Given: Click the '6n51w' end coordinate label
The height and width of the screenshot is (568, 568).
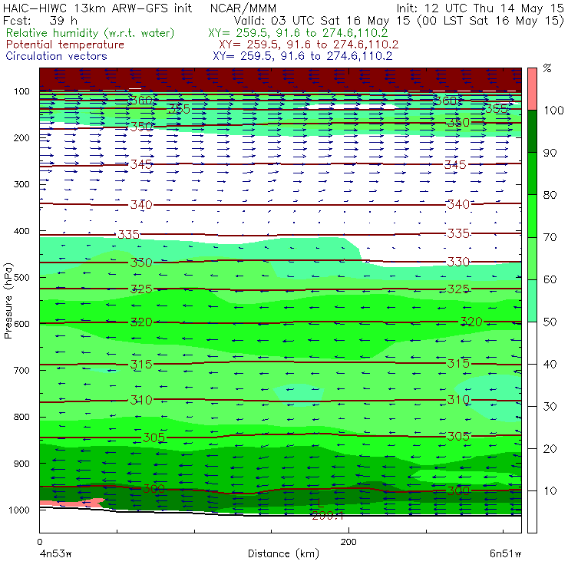Looking at the screenshot, I should 505,554.
